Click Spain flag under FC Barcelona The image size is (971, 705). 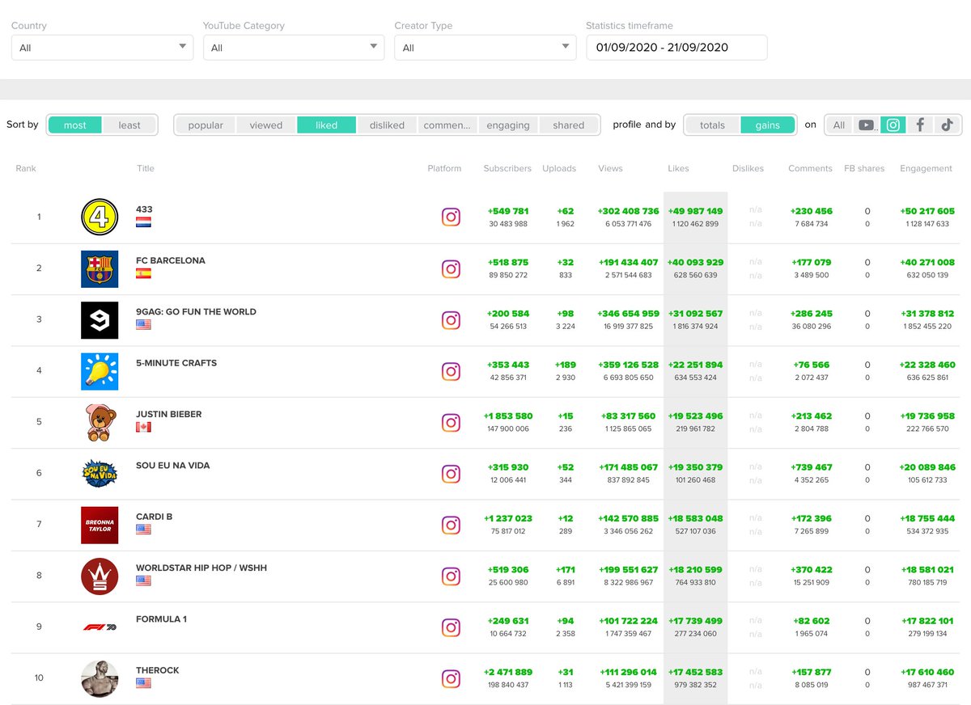(x=143, y=273)
